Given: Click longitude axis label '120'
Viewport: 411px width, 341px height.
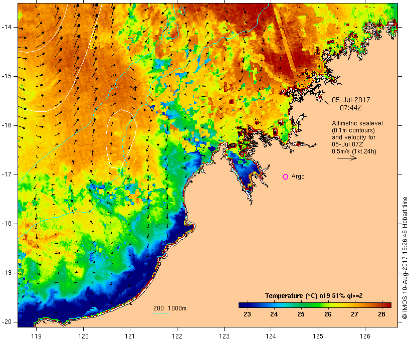Looking at the screenshot, I should pos(83,336).
